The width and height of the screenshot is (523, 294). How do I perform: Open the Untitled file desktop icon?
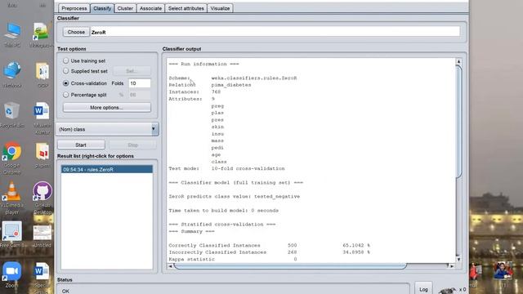tap(42, 236)
